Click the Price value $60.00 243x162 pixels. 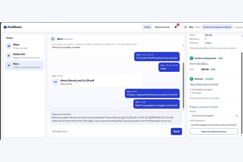coord(208,35)
